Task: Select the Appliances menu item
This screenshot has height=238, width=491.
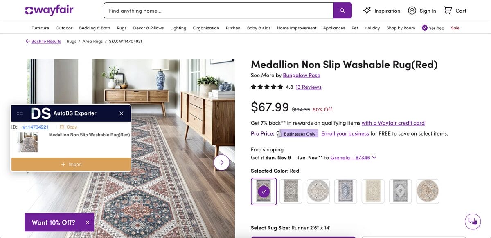Action: coord(334,28)
